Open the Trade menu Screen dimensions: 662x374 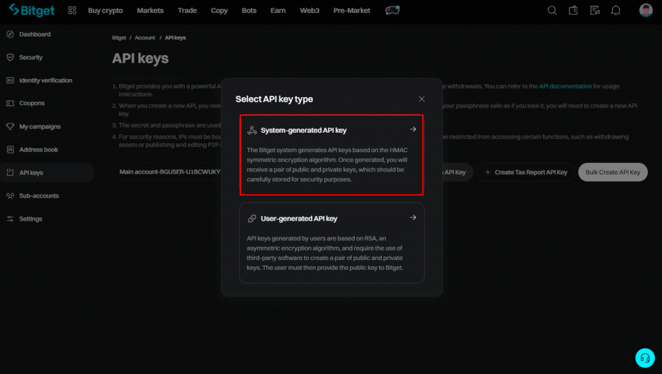(x=187, y=10)
